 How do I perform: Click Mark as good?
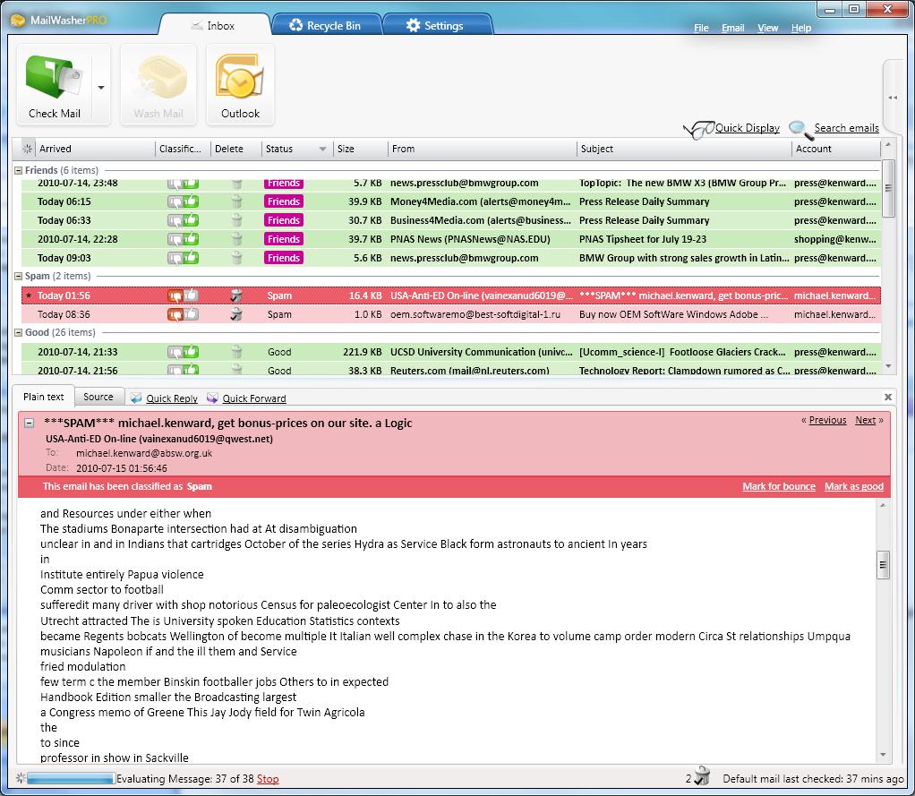(x=854, y=487)
